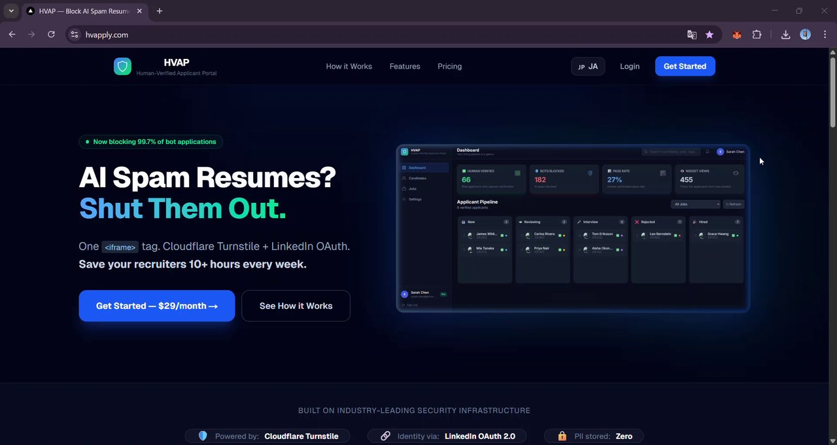Click the HVAP shield logo icon
The width and height of the screenshot is (837, 445).
click(122, 66)
